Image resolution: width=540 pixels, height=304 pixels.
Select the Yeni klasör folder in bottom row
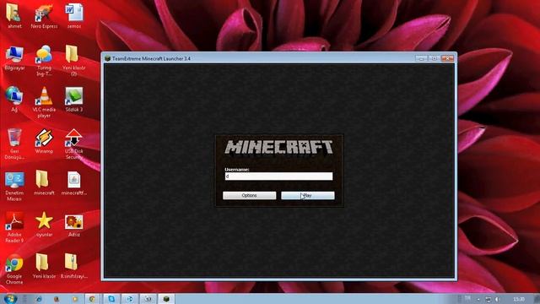pyautogui.click(x=44, y=267)
